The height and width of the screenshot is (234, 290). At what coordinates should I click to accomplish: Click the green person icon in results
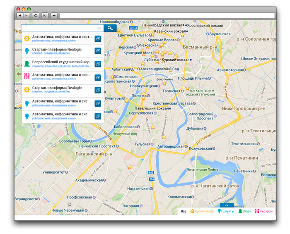click(x=27, y=64)
